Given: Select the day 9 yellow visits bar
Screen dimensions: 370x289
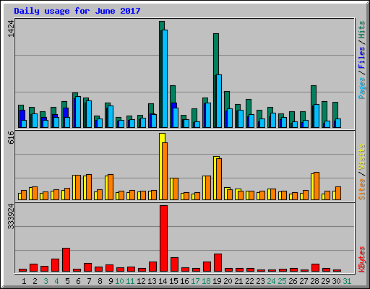Looking at the screenshot, I should click(x=106, y=188).
